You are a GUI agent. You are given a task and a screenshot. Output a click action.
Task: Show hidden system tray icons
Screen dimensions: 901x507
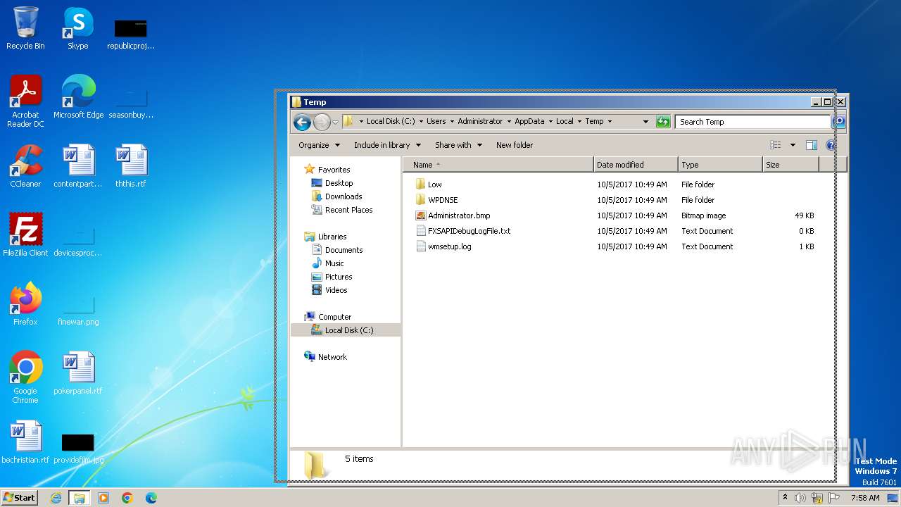pyautogui.click(x=785, y=498)
